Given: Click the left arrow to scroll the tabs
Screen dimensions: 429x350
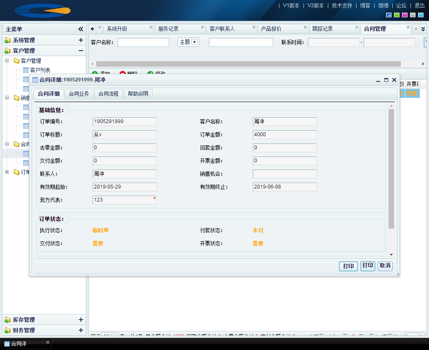Looking at the screenshot, I should coord(92,29).
